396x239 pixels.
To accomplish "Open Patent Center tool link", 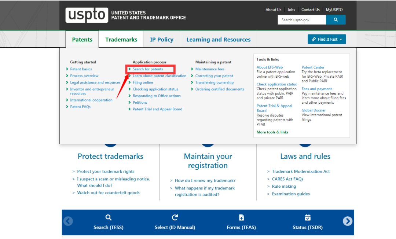I will (313, 67).
